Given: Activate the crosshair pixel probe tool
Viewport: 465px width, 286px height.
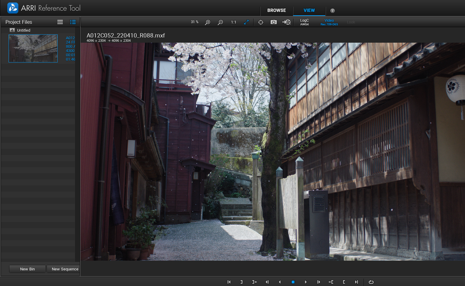Looking at the screenshot, I should (260, 22).
